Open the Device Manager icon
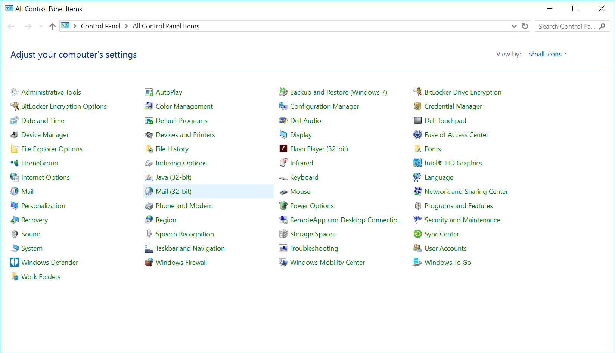 tap(15, 135)
